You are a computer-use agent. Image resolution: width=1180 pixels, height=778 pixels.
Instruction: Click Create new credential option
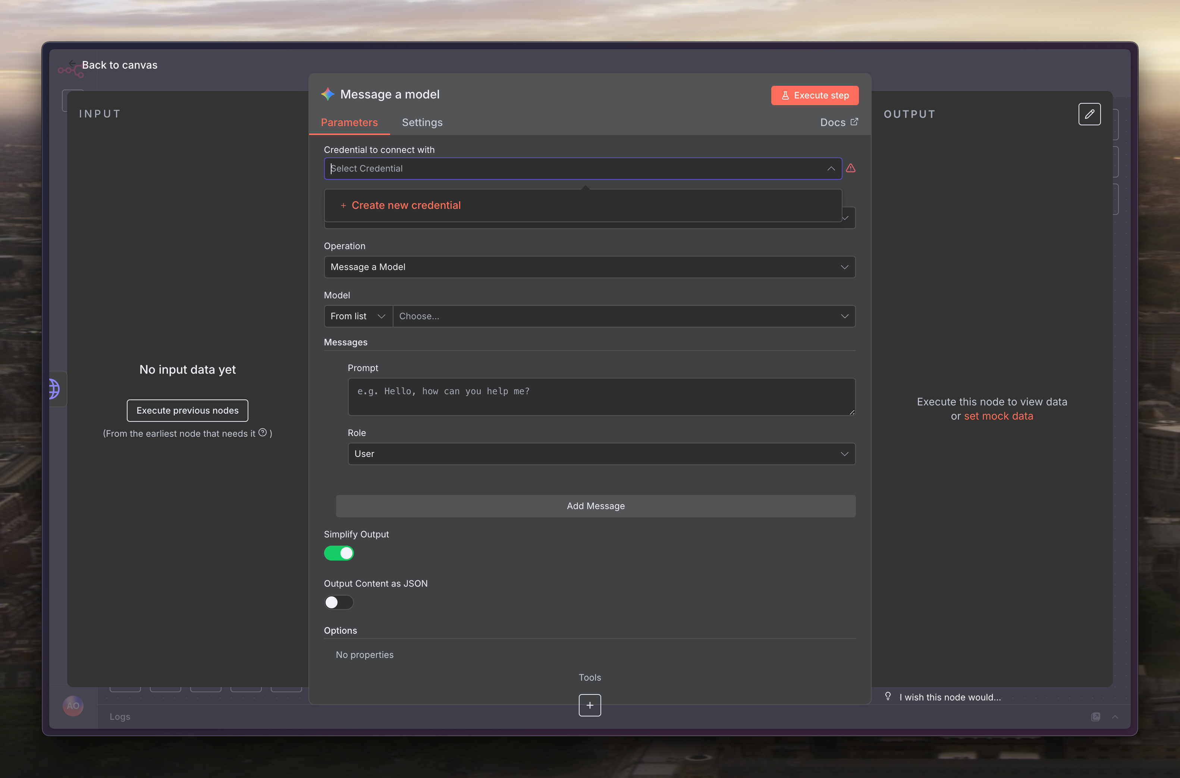point(406,206)
